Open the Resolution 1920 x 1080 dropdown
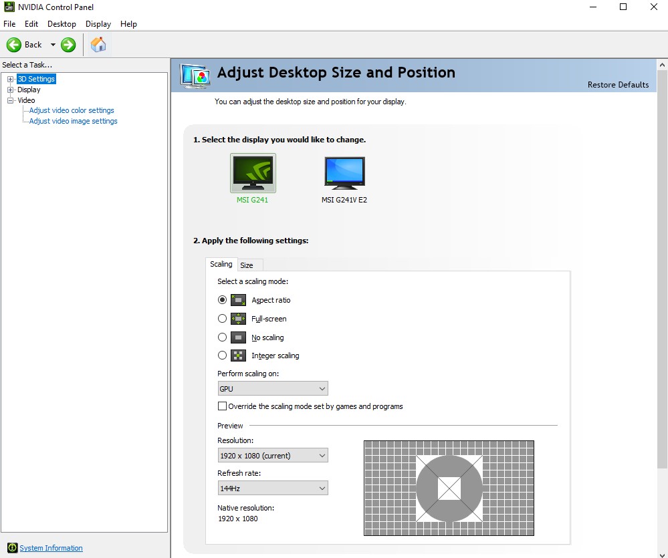This screenshot has width=668, height=558. click(x=273, y=456)
